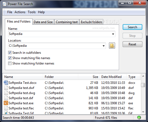
Task: Sort results by Folder column header
Action: pyautogui.click(x=60, y=77)
